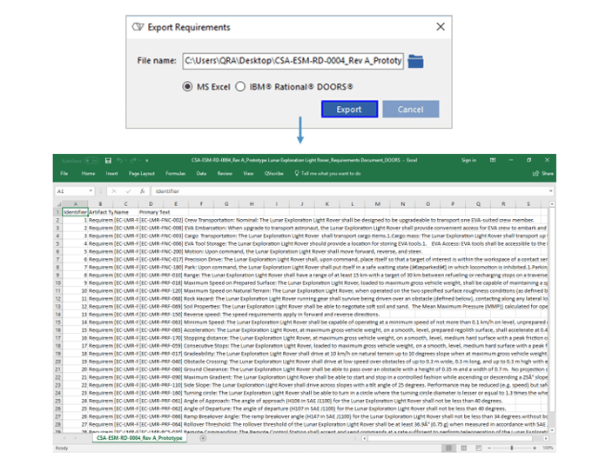Screen dimensions: 599x465
Task: Click the Tell me what you want lightbulb
Action: coord(297,173)
